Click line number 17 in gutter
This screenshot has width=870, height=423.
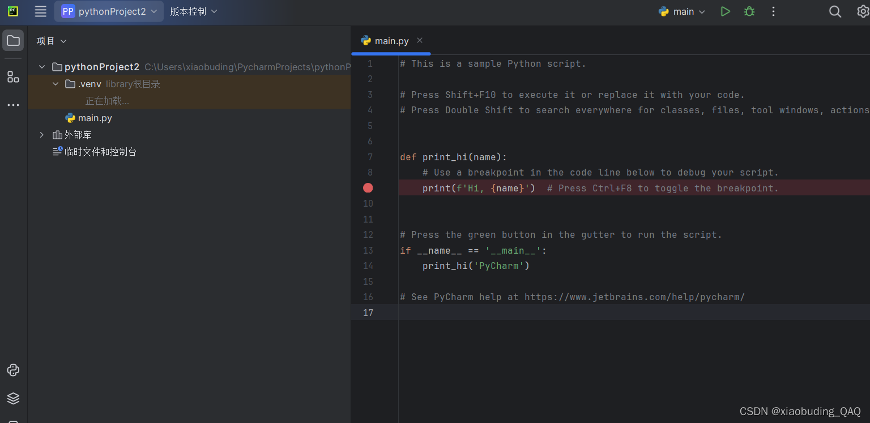(x=368, y=313)
